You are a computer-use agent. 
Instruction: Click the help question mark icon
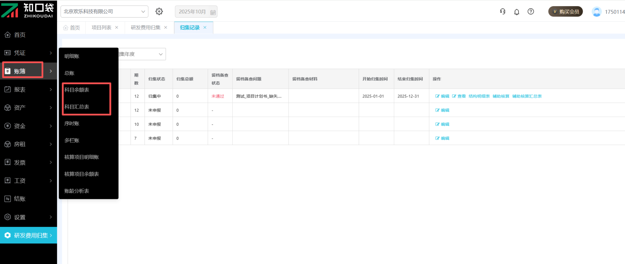tap(531, 12)
